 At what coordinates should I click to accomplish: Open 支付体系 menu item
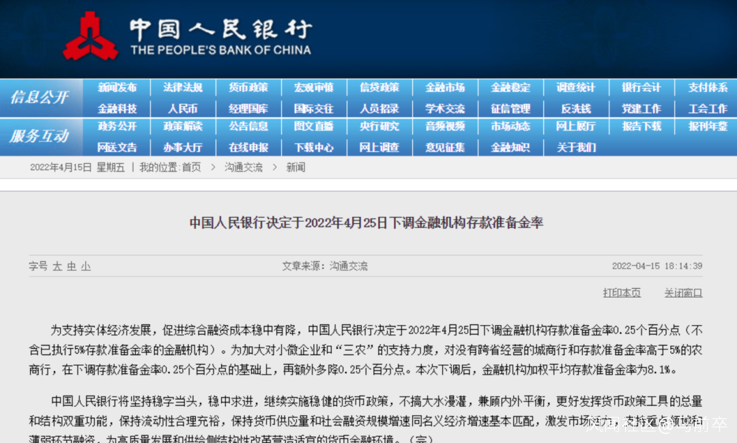click(x=708, y=87)
